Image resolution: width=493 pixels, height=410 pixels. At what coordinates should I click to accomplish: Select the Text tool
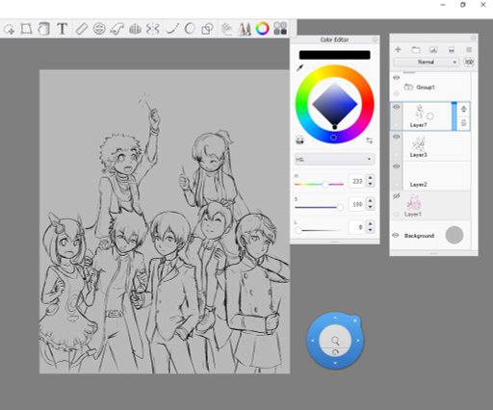[63, 29]
